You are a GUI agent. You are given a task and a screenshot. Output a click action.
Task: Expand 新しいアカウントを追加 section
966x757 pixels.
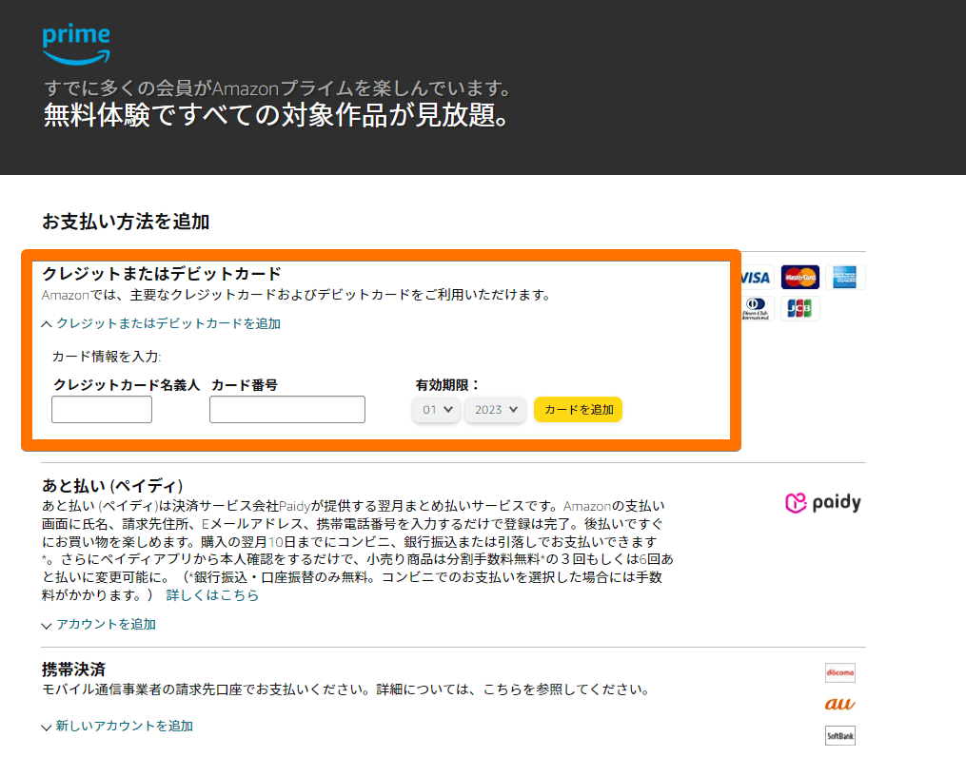point(117,727)
